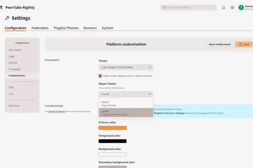Click the PeerTube logo icon
The image size is (253, 168).
click(1, 8)
